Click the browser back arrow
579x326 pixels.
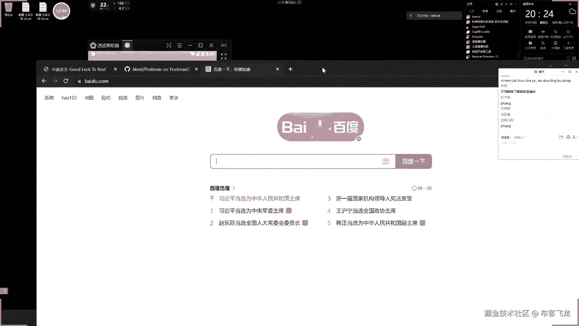(44, 81)
